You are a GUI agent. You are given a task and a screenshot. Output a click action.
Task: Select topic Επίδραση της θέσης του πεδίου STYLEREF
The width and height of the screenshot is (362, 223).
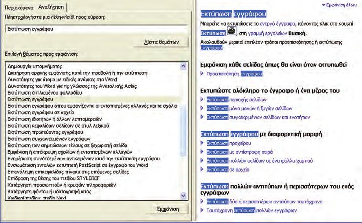[53, 179]
